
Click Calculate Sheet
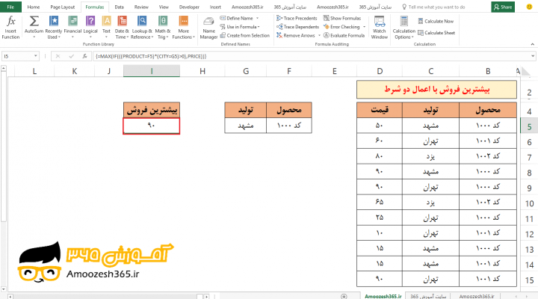click(x=436, y=33)
